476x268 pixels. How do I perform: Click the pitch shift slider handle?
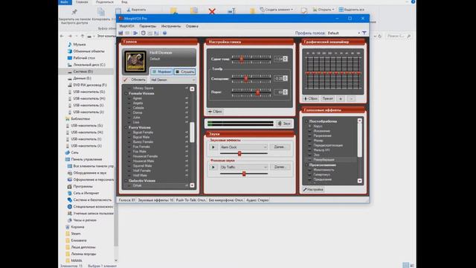242,60
